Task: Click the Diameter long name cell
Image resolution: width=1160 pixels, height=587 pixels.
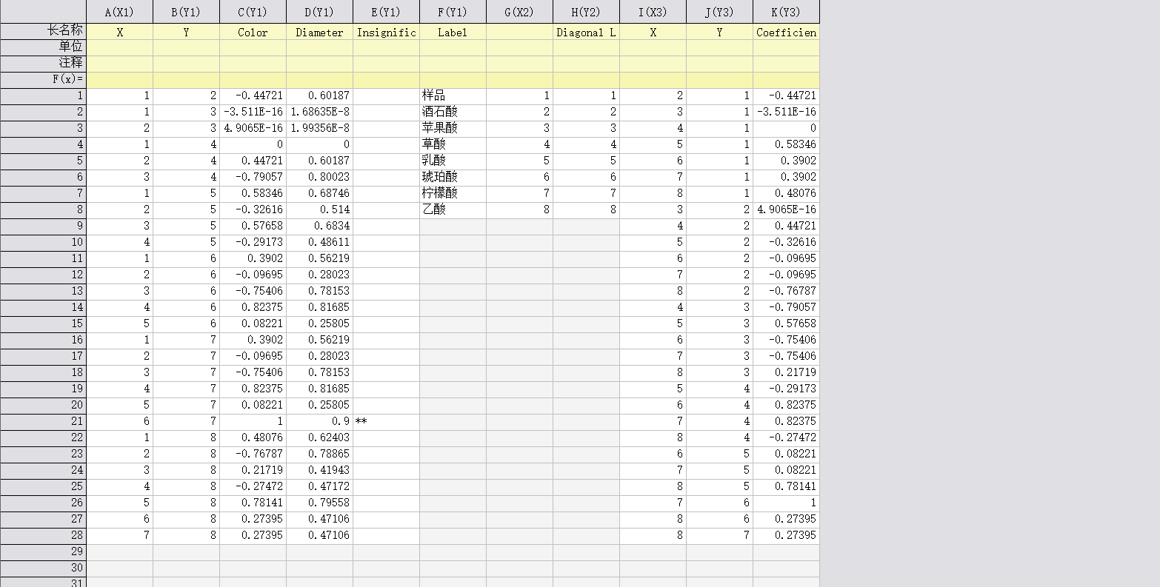Action: point(319,33)
